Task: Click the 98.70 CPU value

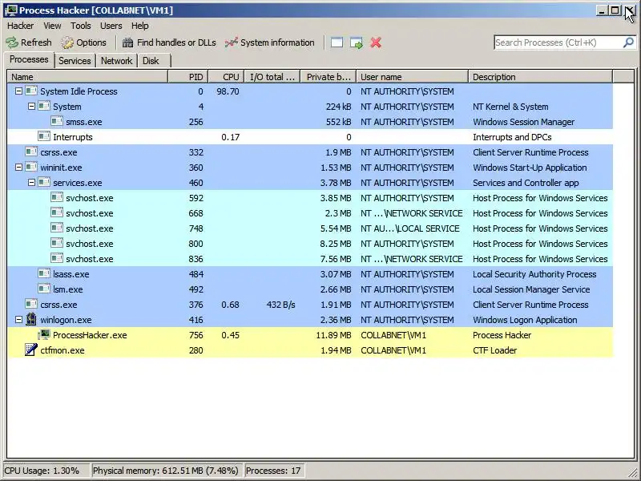Action: click(x=228, y=91)
